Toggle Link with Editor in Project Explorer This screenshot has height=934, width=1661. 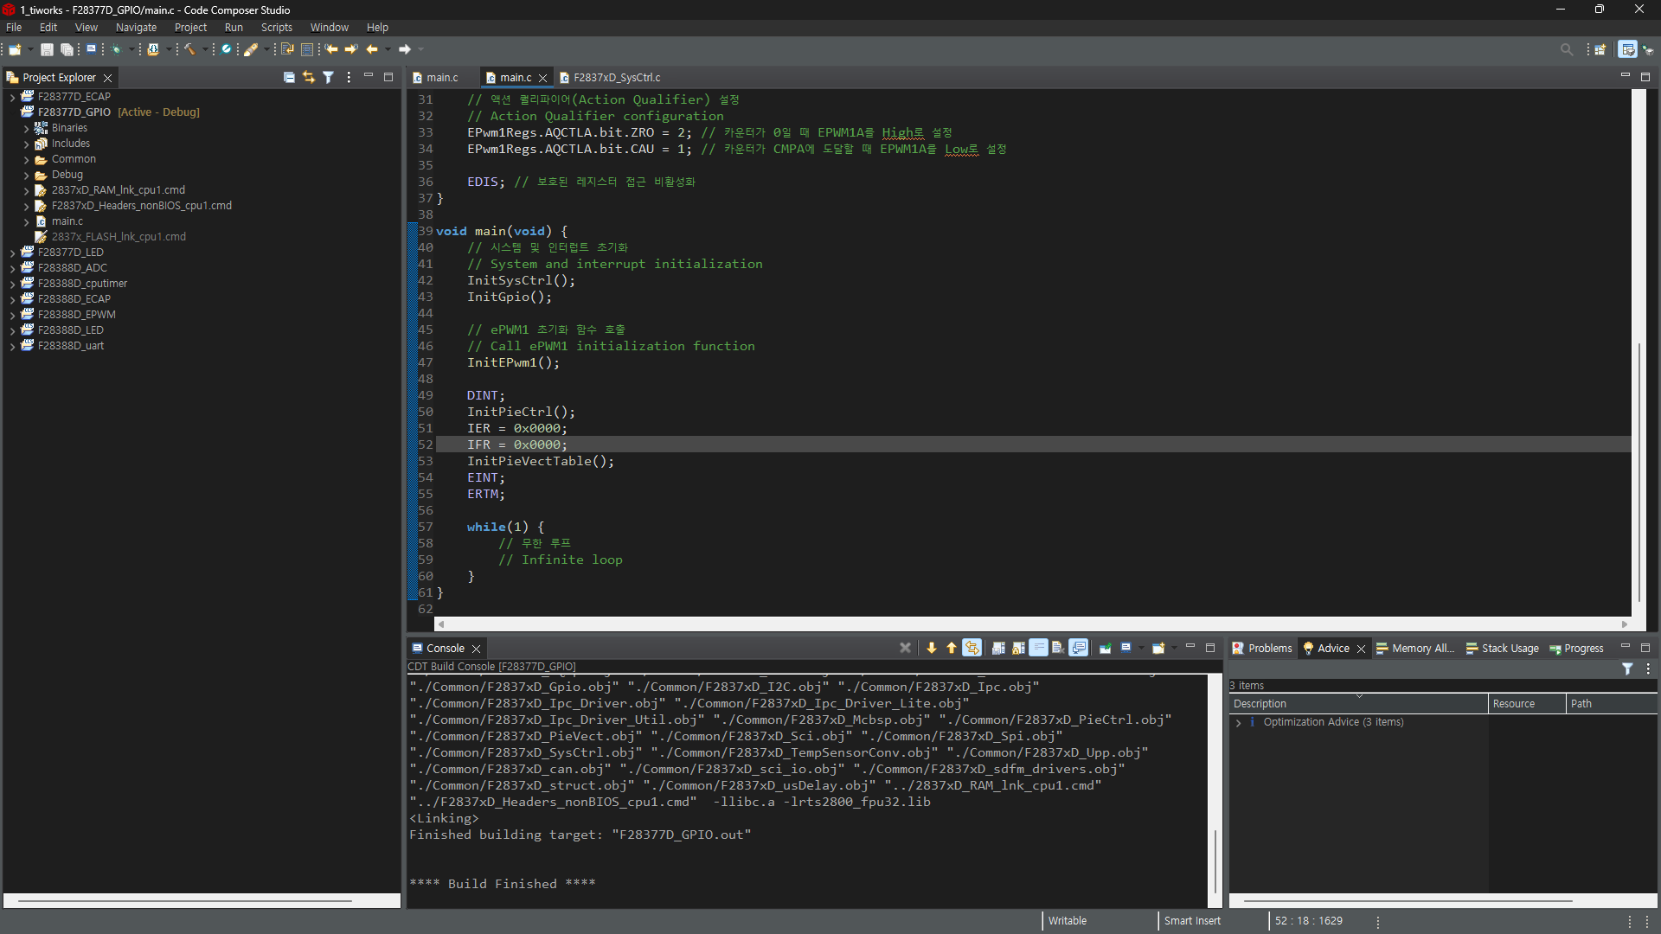[x=308, y=77]
